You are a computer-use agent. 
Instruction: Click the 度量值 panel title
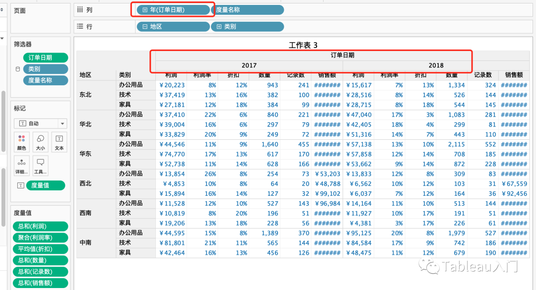click(22, 213)
